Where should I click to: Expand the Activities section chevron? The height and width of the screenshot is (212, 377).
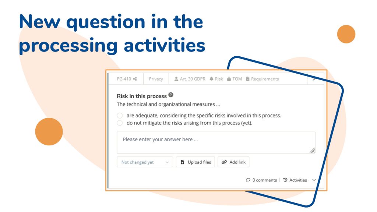(x=313, y=180)
